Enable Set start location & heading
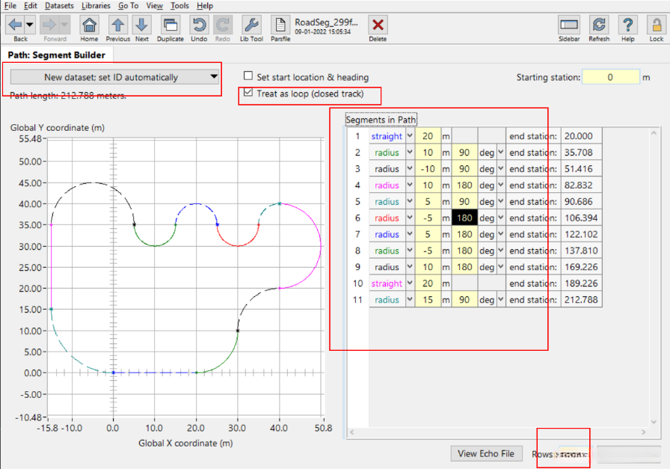670x469 pixels. point(248,77)
